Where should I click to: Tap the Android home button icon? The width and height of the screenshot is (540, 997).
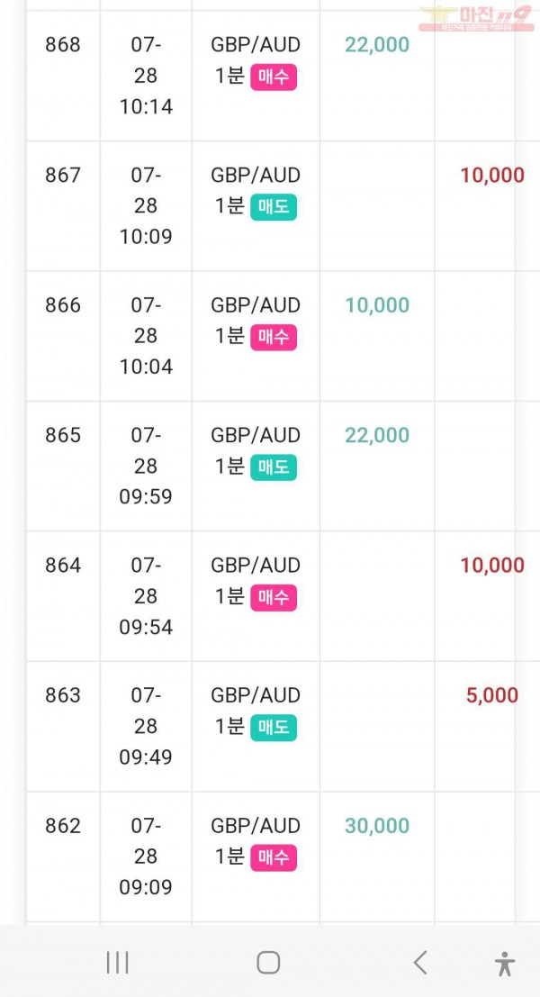pyautogui.click(x=268, y=963)
